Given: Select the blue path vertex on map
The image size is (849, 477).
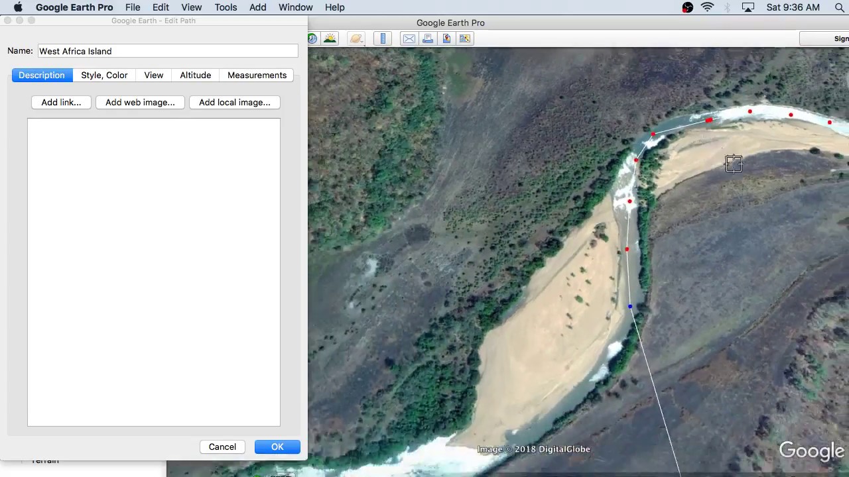Looking at the screenshot, I should click(630, 306).
